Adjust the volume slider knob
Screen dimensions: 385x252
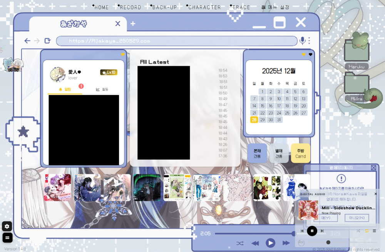click(328, 242)
